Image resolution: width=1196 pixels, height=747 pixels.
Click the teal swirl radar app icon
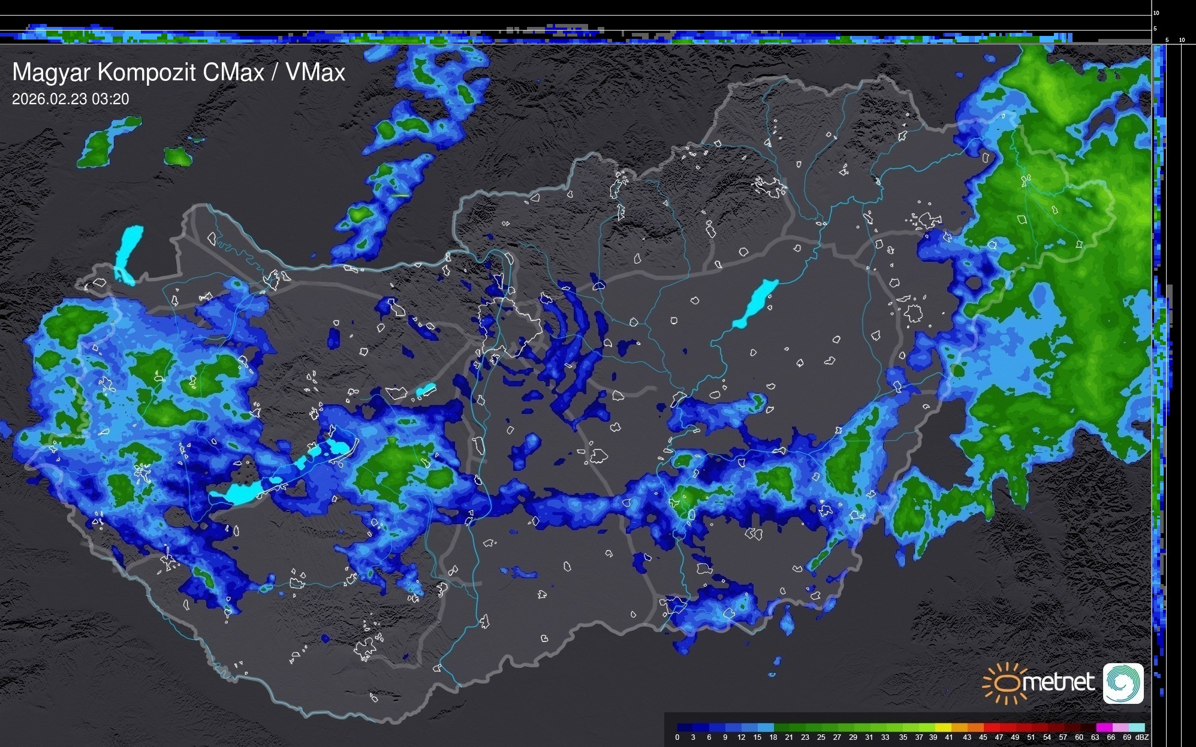(x=1123, y=683)
